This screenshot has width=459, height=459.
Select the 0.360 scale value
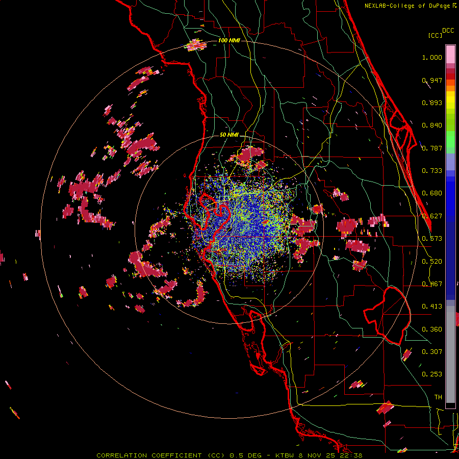pyautogui.click(x=432, y=329)
